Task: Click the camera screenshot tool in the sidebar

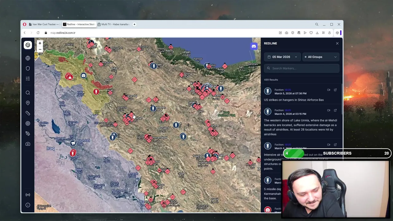Action: 28,144
